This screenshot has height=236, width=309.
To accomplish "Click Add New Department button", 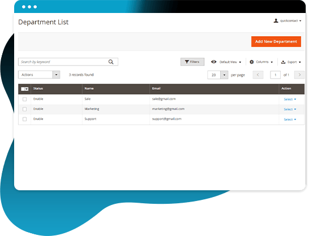I will 276,41.
